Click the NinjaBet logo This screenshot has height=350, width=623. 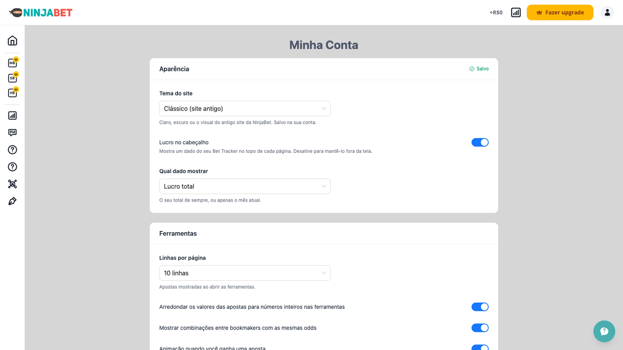pyautogui.click(x=40, y=12)
